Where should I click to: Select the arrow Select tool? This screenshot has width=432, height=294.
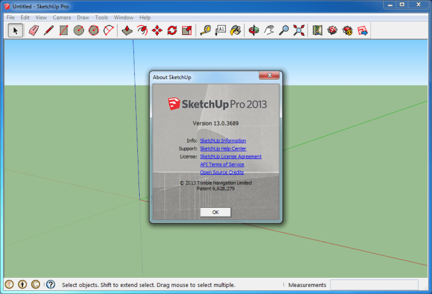[15, 30]
